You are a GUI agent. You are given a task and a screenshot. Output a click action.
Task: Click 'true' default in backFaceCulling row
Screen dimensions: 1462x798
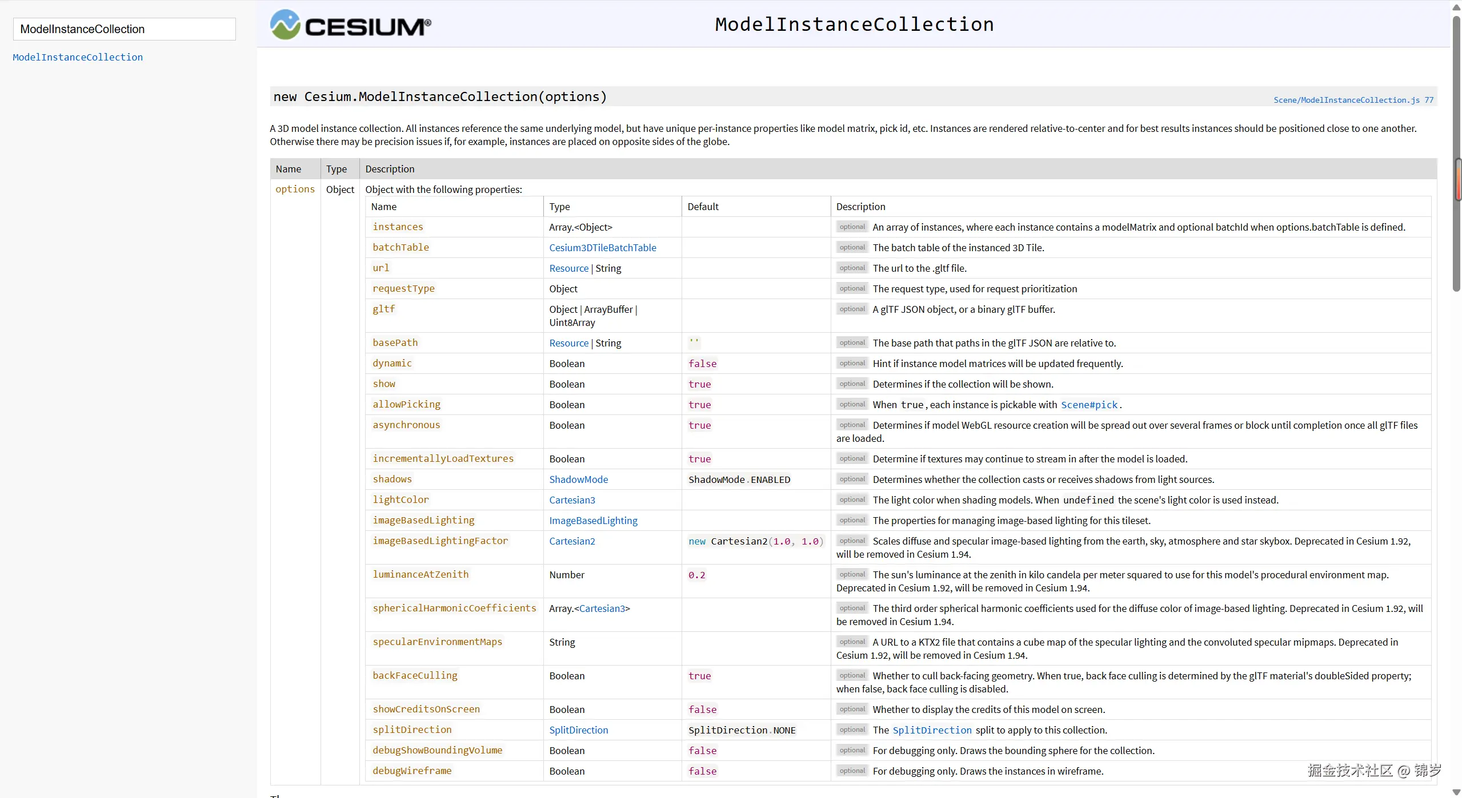click(x=699, y=676)
